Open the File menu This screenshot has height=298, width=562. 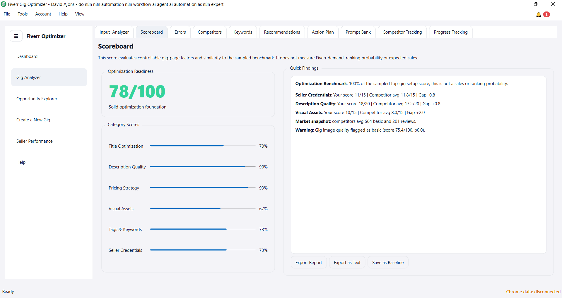click(x=7, y=14)
